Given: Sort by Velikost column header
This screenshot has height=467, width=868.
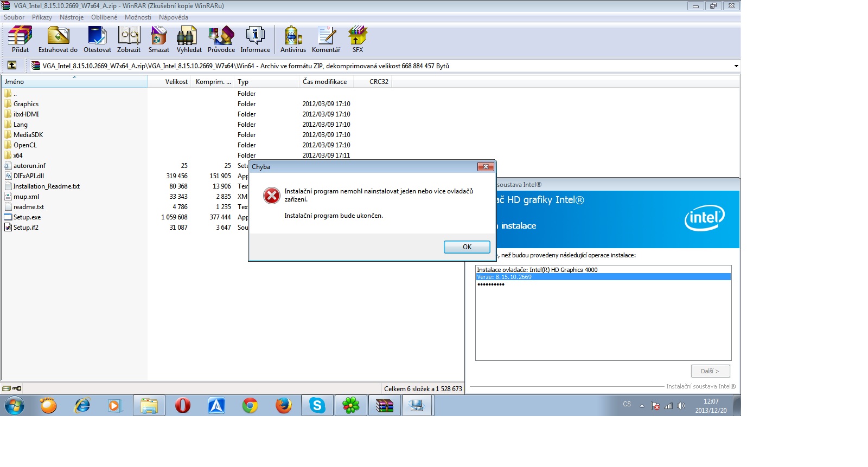Looking at the screenshot, I should point(169,82).
